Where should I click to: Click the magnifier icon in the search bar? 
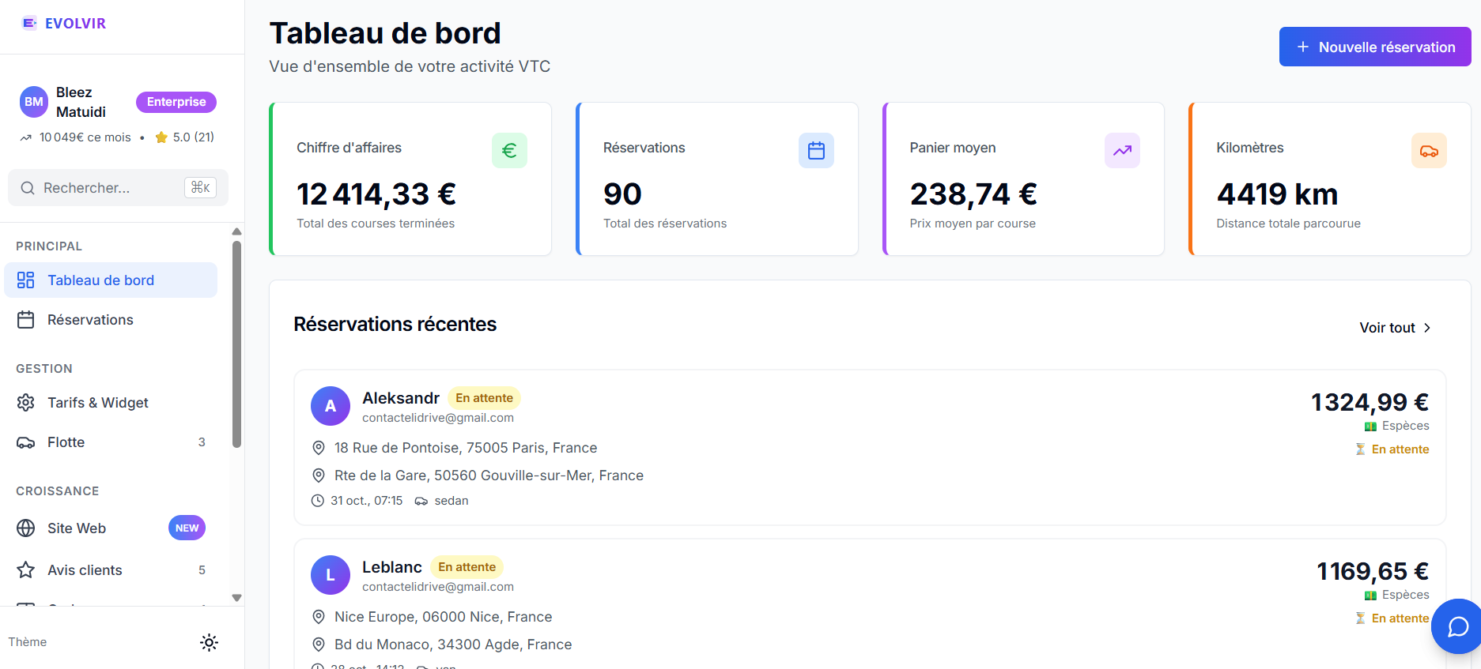pos(28,187)
